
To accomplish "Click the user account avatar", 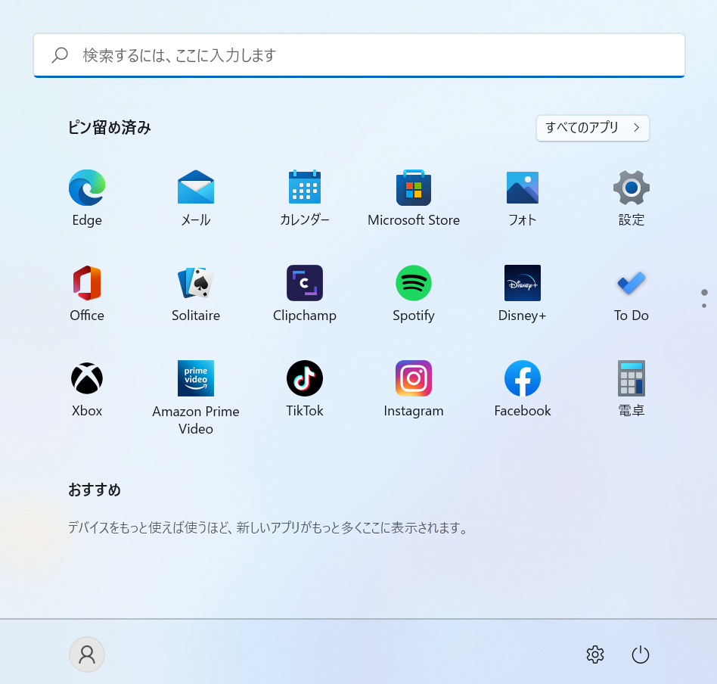I will click(x=87, y=654).
